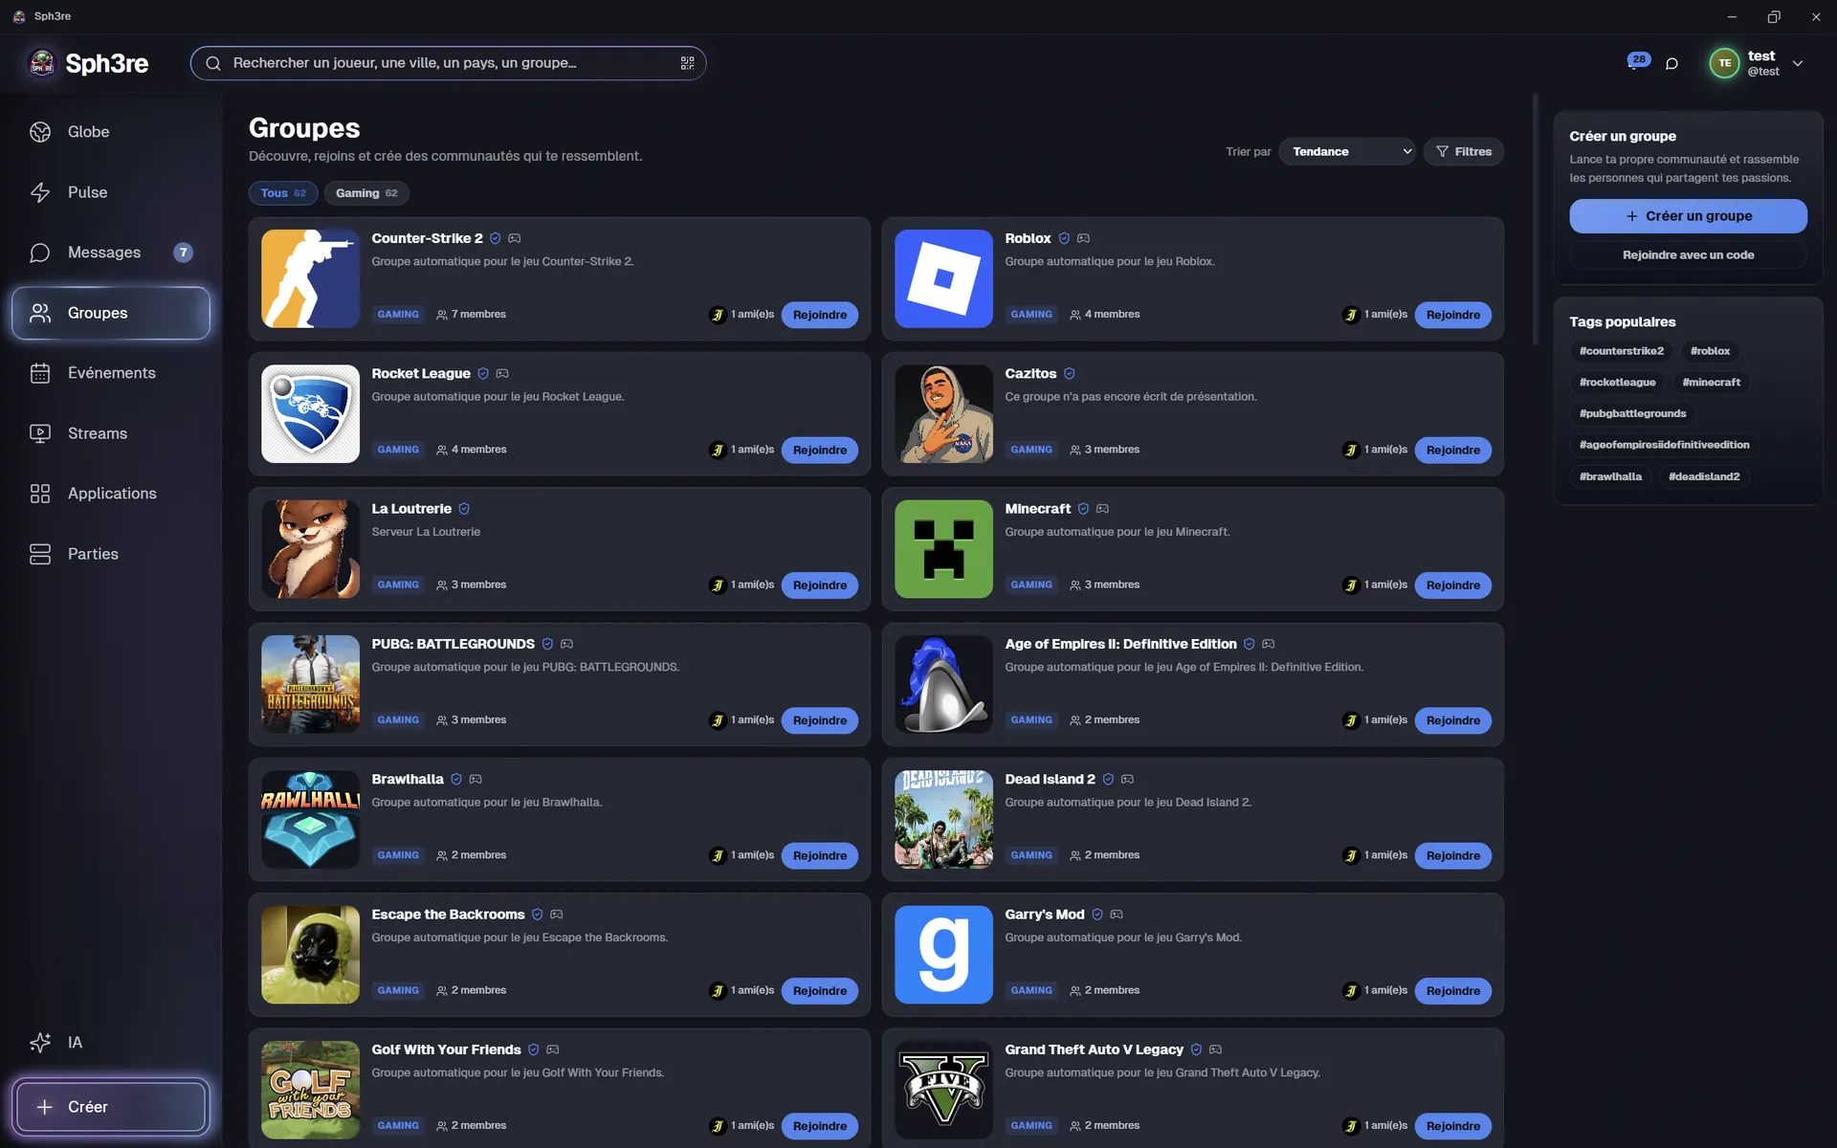Viewport: 1837px width, 1148px height.
Task: Open the Streams page
Action: pyautogui.click(x=110, y=433)
